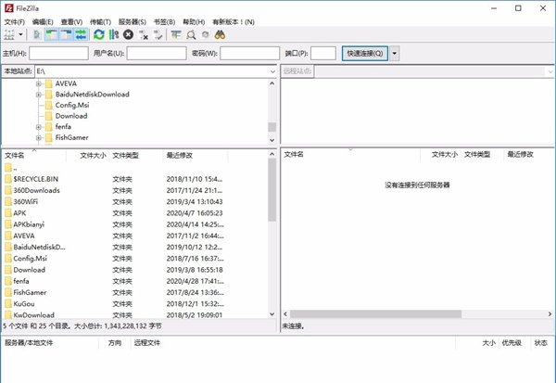Click the 快速连接(Q) button
This screenshot has height=383, width=556.
pos(365,53)
